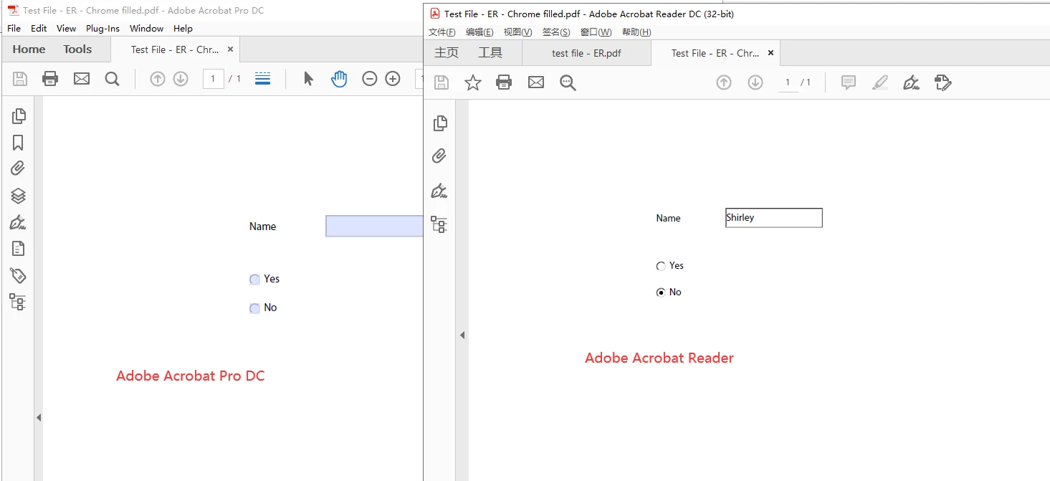Switch to 工具 tab in Acrobat Reader
Image resolution: width=1050 pixels, height=481 pixels.
(491, 53)
